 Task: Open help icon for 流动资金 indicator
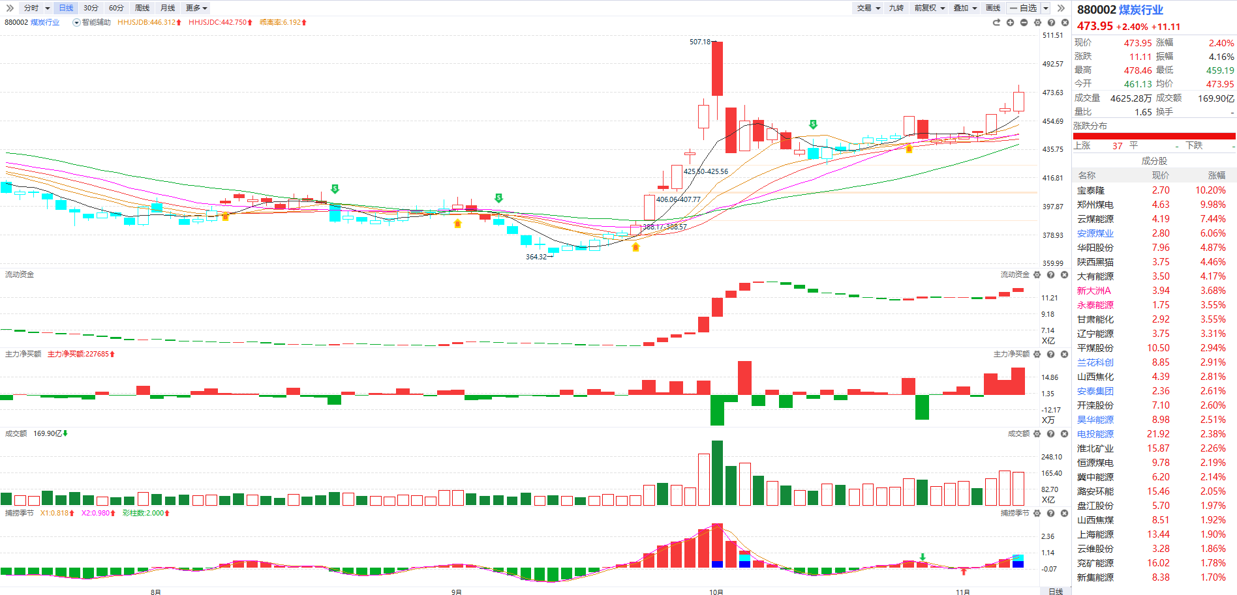(x=1050, y=275)
